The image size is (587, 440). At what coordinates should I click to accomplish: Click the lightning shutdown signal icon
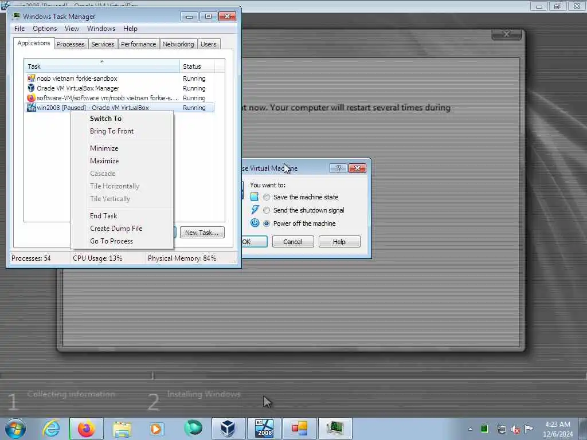pyautogui.click(x=255, y=210)
